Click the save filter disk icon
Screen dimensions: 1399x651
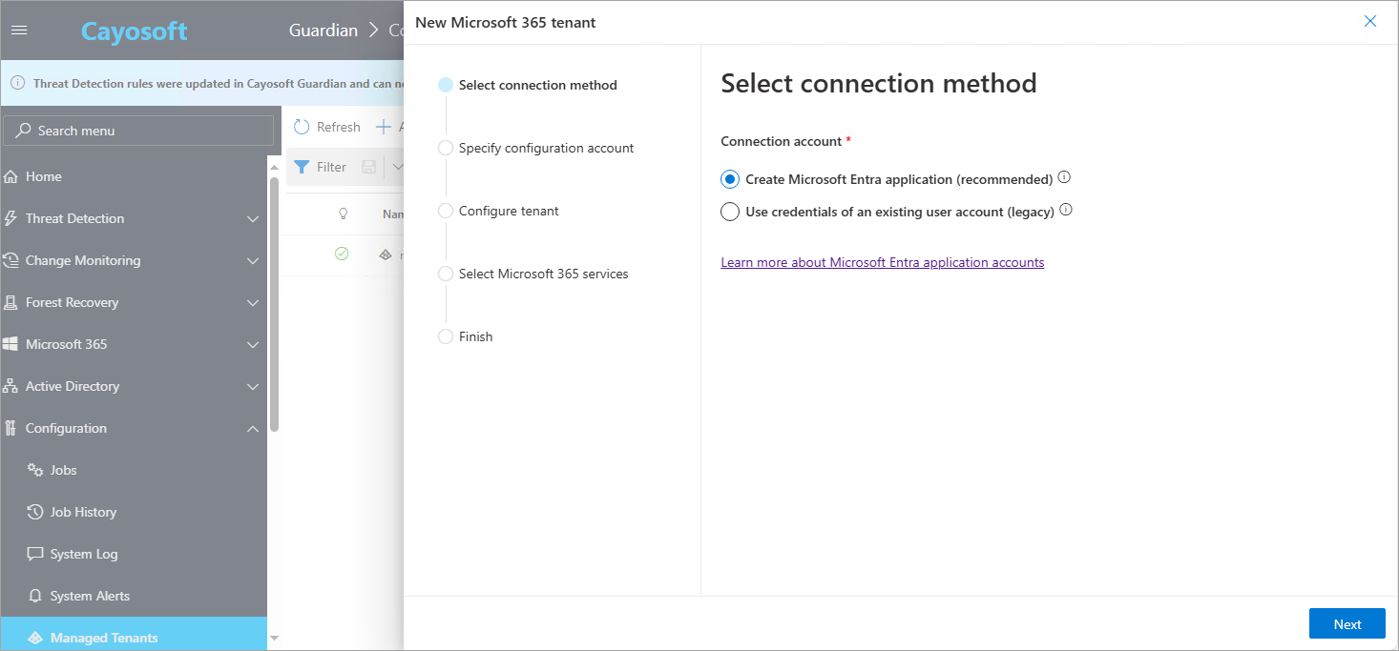pos(369,167)
